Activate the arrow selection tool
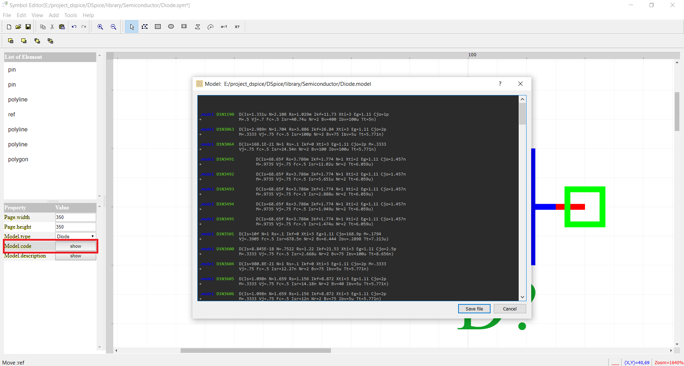The width and height of the screenshot is (684, 366). 132,27
